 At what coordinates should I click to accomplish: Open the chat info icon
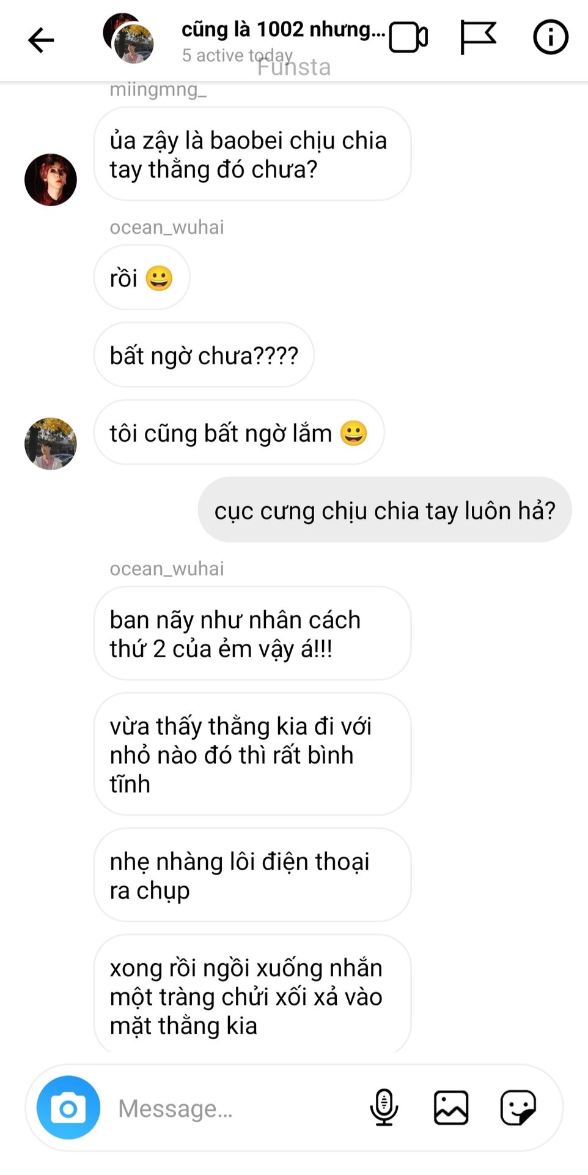pyautogui.click(x=551, y=37)
